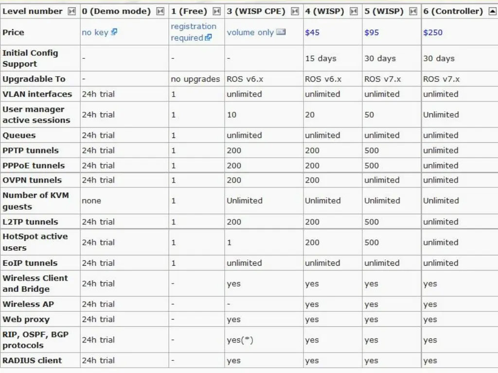Click external link icon beside 'no key'
Screen dimensions: 498x373
click(x=114, y=32)
